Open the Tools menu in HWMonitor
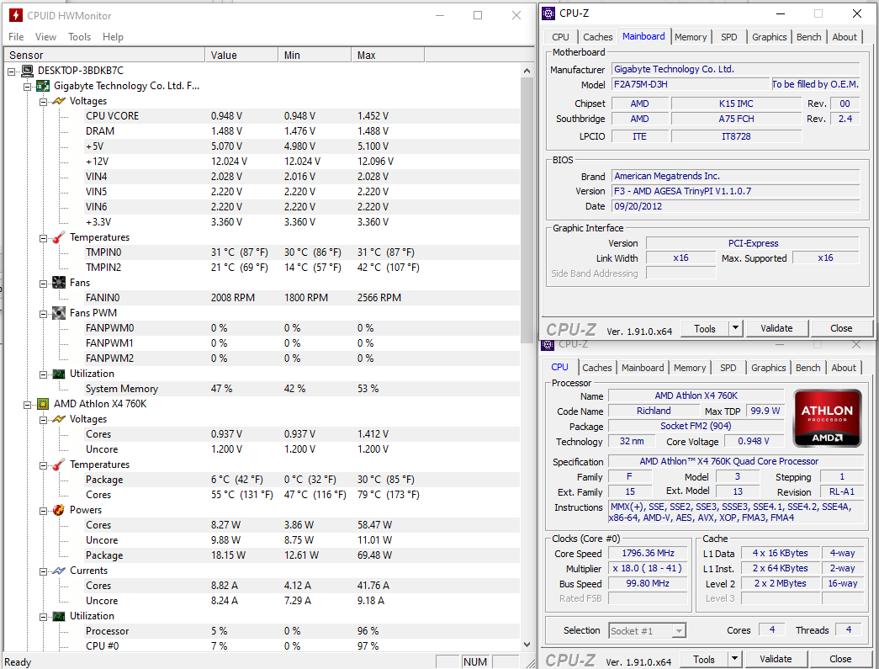 tap(79, 37)
